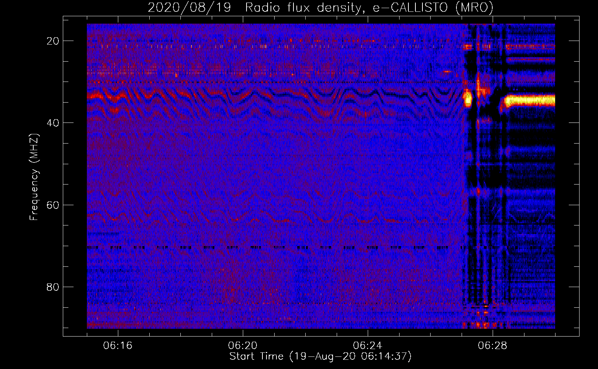The width and height of the screenshot is (598, 369).
Task: Click the 80 MHz frequency tick label
Action: pos(53,287)
